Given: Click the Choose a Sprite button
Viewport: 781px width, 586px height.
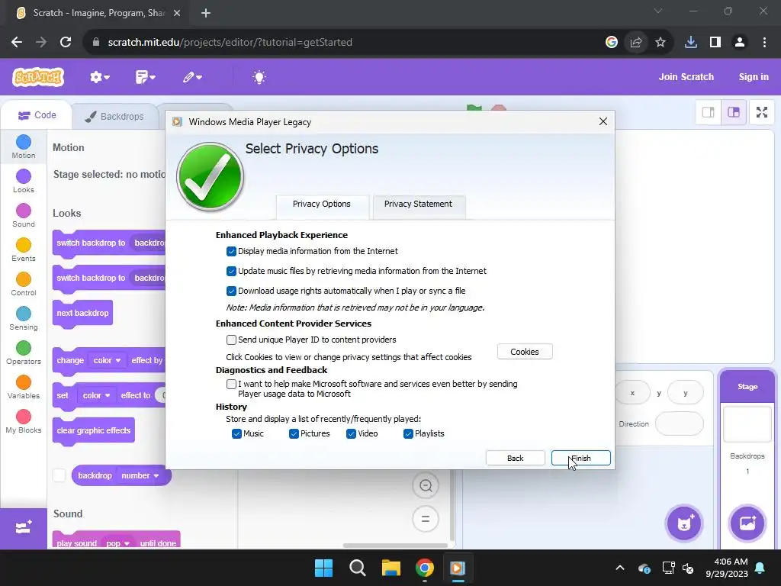Looking at the screenshot, I should [684, 523].
